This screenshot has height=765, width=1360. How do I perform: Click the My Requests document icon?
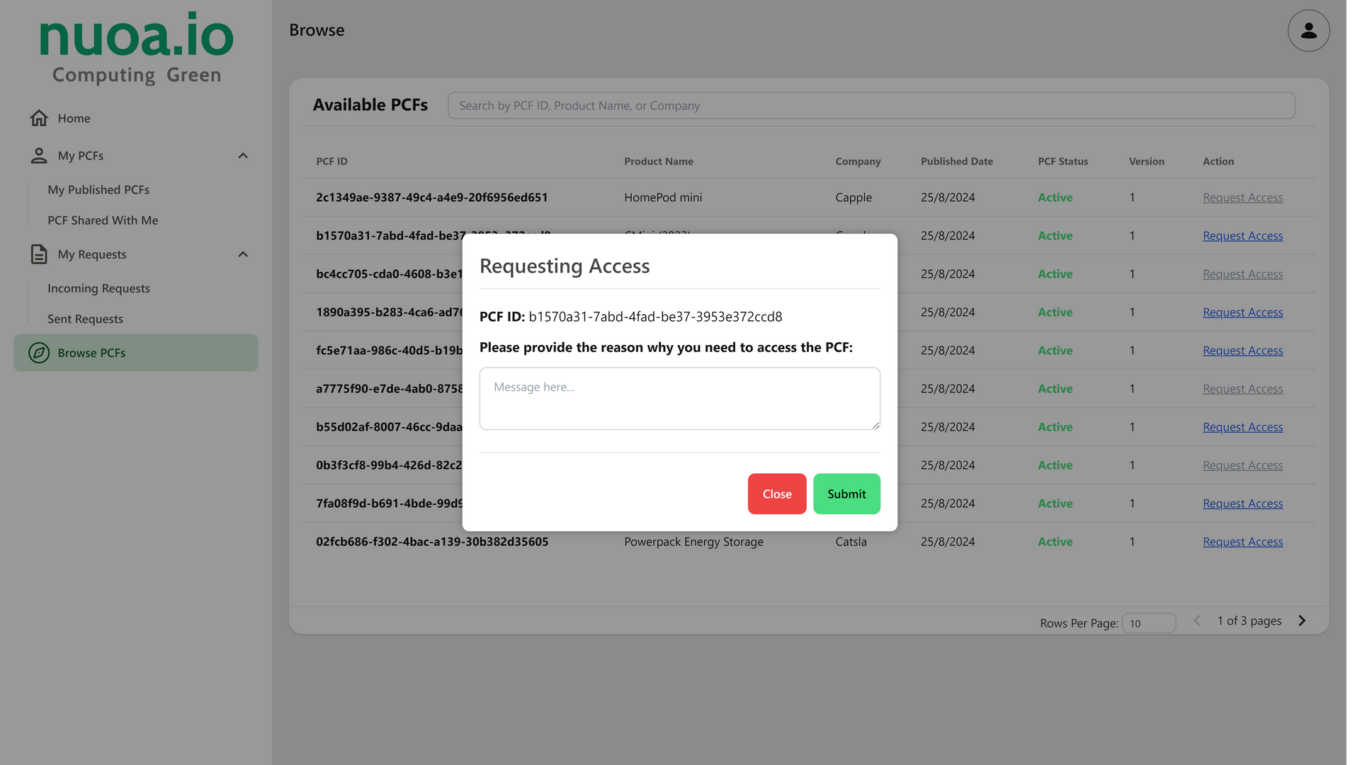(39, 254)
